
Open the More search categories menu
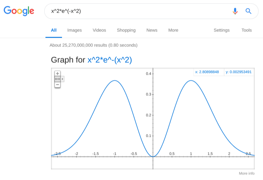(x=173, y=30)
